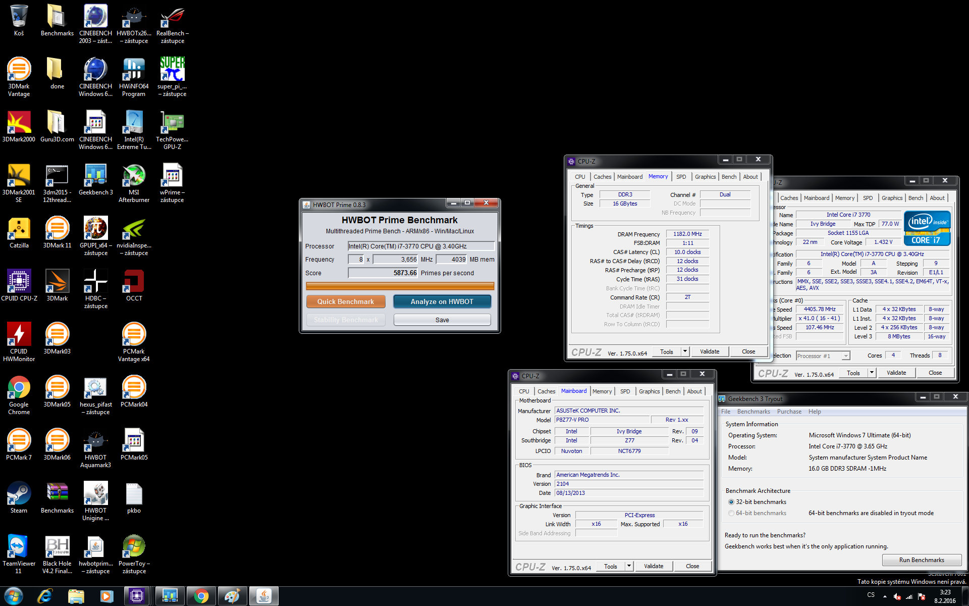Launch the TeamViewer 11 desktop icon
The image size is (969, 606).
pos(19,554)
